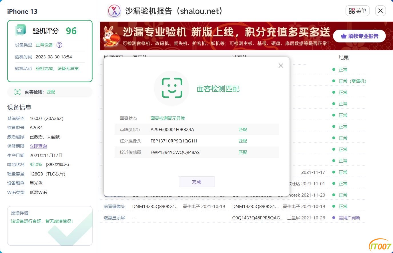Click the grid icon in 菜单 button

tap(352, 11)
